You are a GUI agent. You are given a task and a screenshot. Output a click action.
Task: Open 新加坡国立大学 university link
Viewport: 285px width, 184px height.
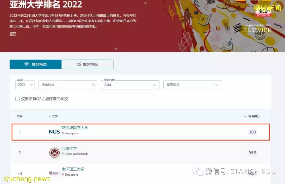[x=75, y=128]
